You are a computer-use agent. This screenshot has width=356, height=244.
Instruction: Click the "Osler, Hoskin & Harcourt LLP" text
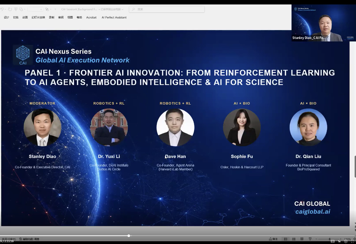coord(242,167)
